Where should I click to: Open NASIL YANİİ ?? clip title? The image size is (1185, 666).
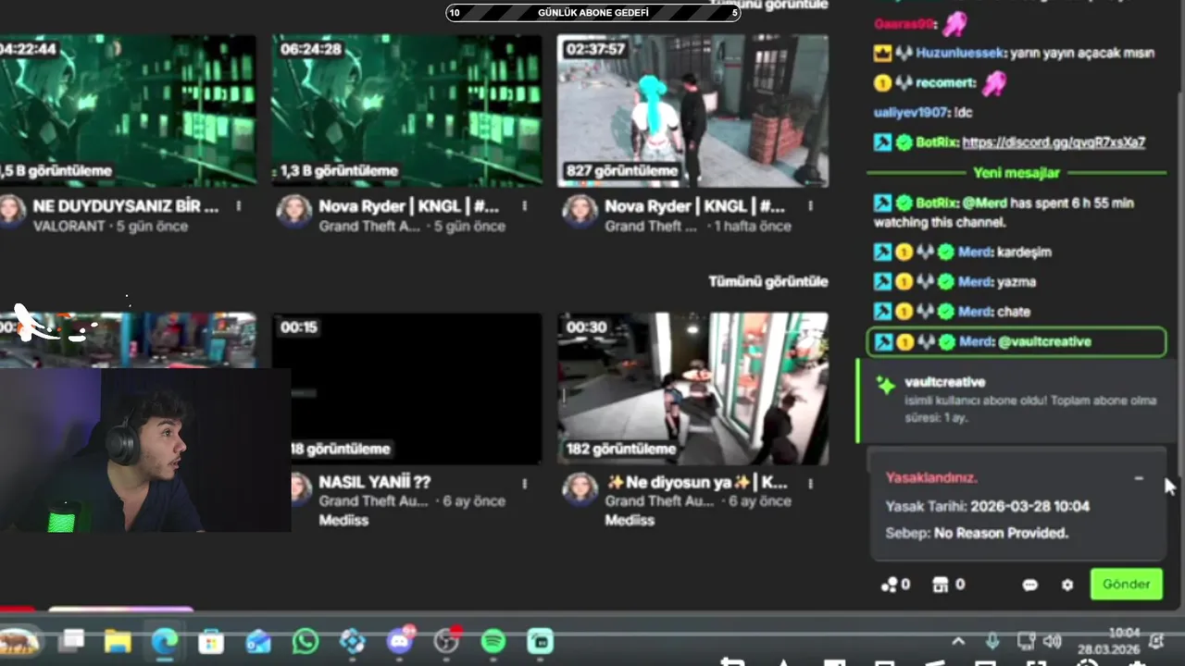pos(375,482)
